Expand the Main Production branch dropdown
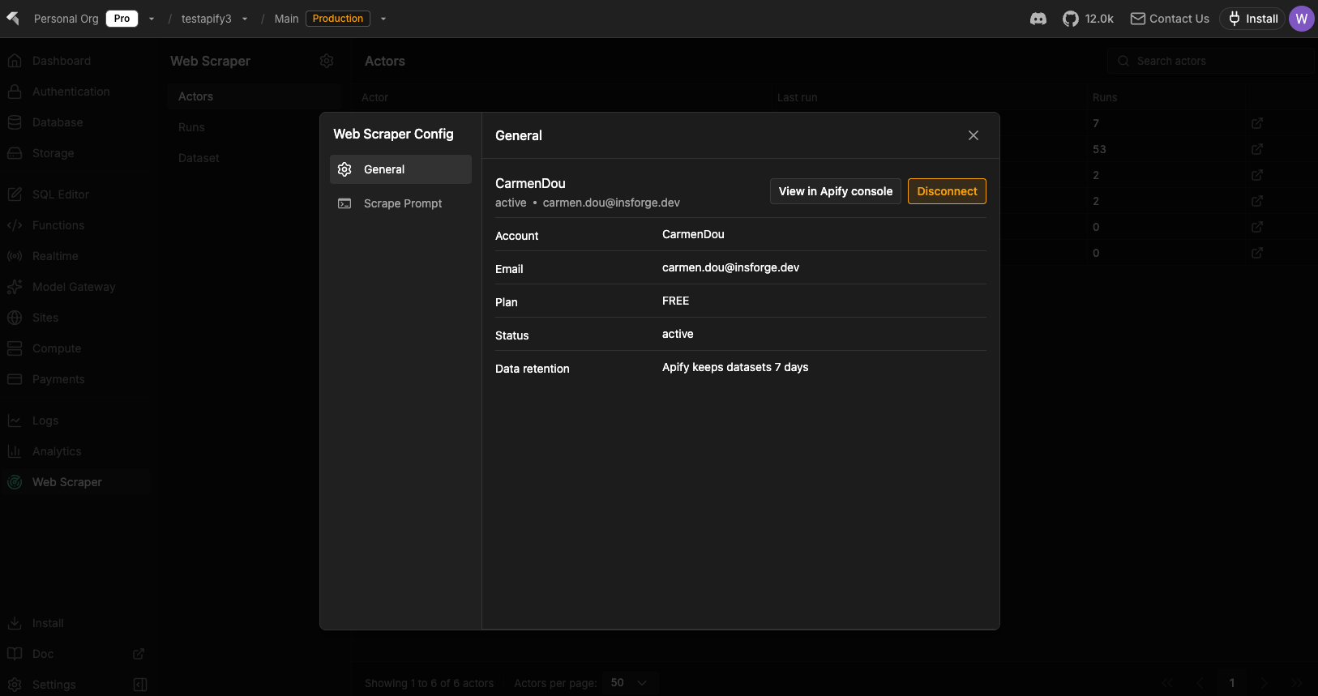This screenshot has width=1318, height=696. (x=383, y=19)
